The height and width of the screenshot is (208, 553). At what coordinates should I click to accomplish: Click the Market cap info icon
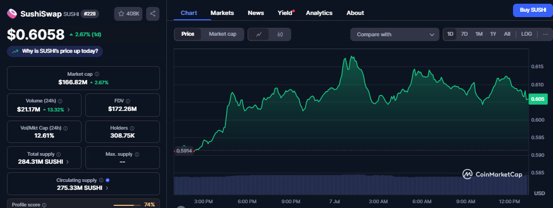[x=97, y=74]
